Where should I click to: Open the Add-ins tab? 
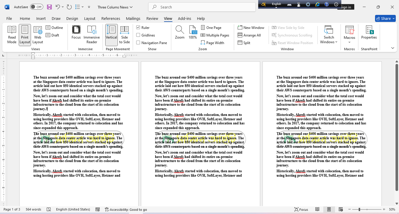184,18
